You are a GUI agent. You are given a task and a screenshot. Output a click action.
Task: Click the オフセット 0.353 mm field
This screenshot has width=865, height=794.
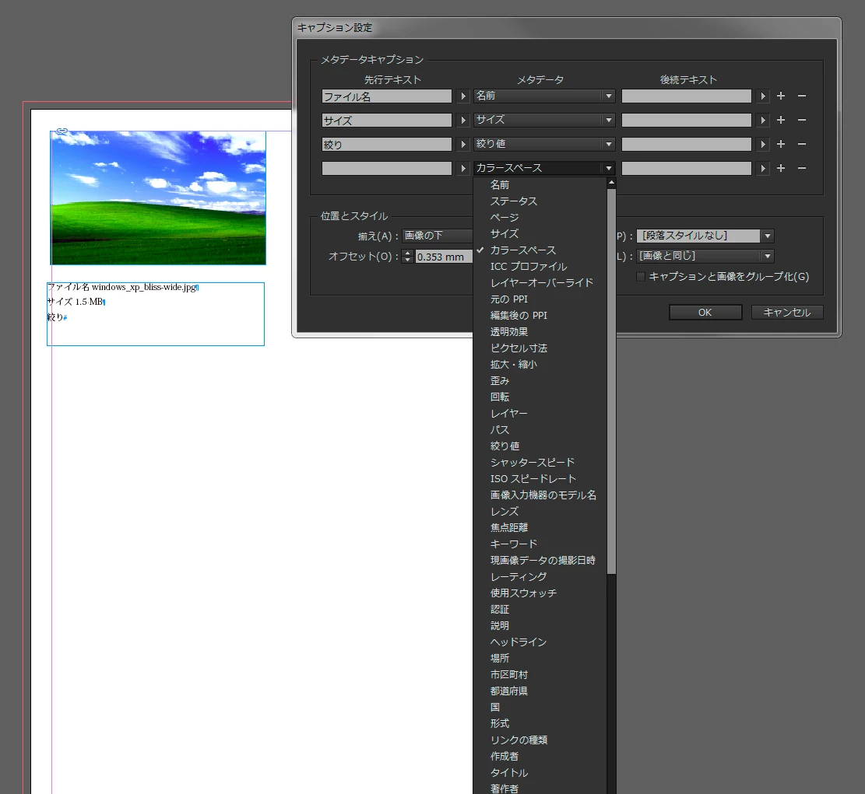(444, 257)
